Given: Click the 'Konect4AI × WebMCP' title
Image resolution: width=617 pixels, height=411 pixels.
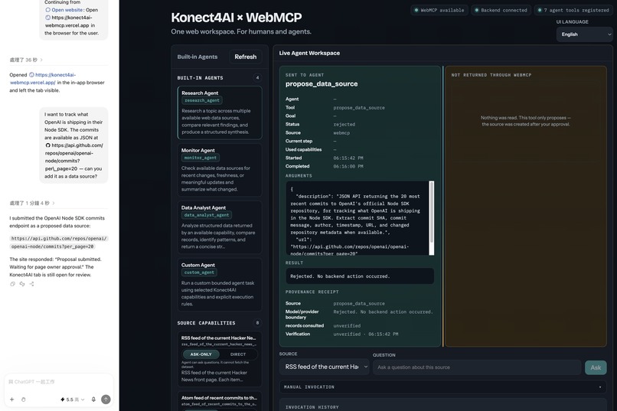Looking at the screenshot, I should [x=237, y=18].
